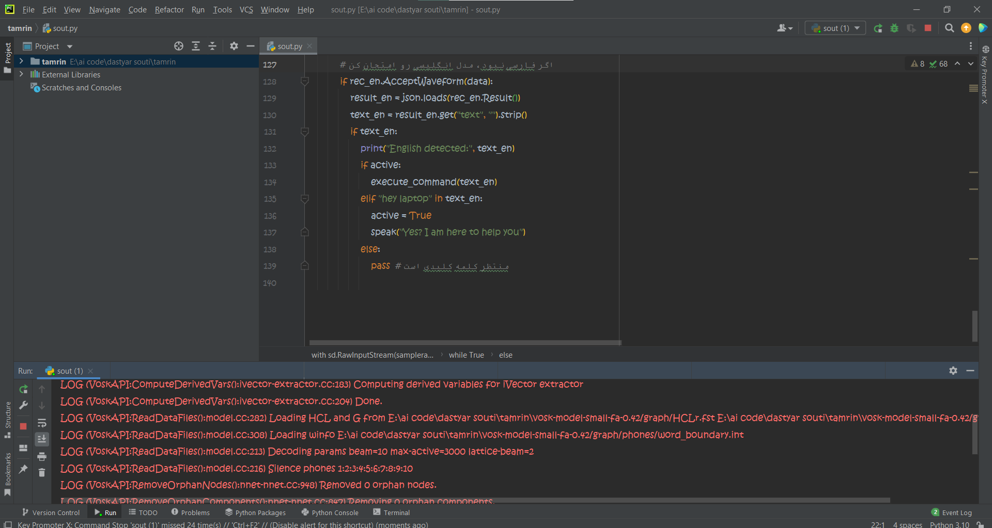Pin the Run tab

[x=23, y=469]
